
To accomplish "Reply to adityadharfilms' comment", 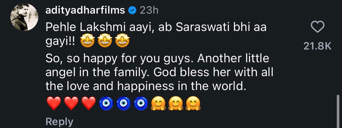I will pos(59,122).
